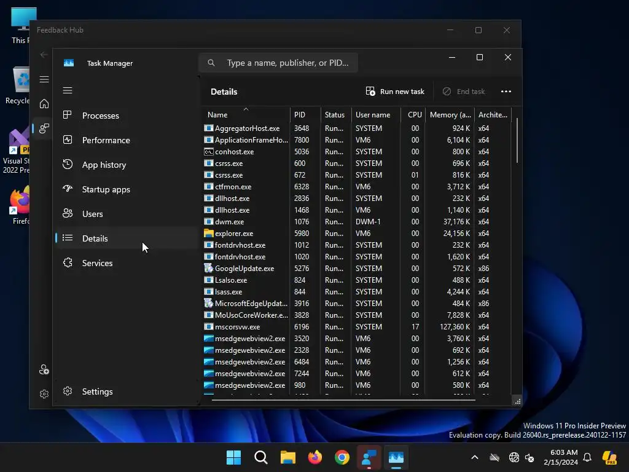Select Services in the sidebar
The image size is (629, 472).
(x=127, y=263)
